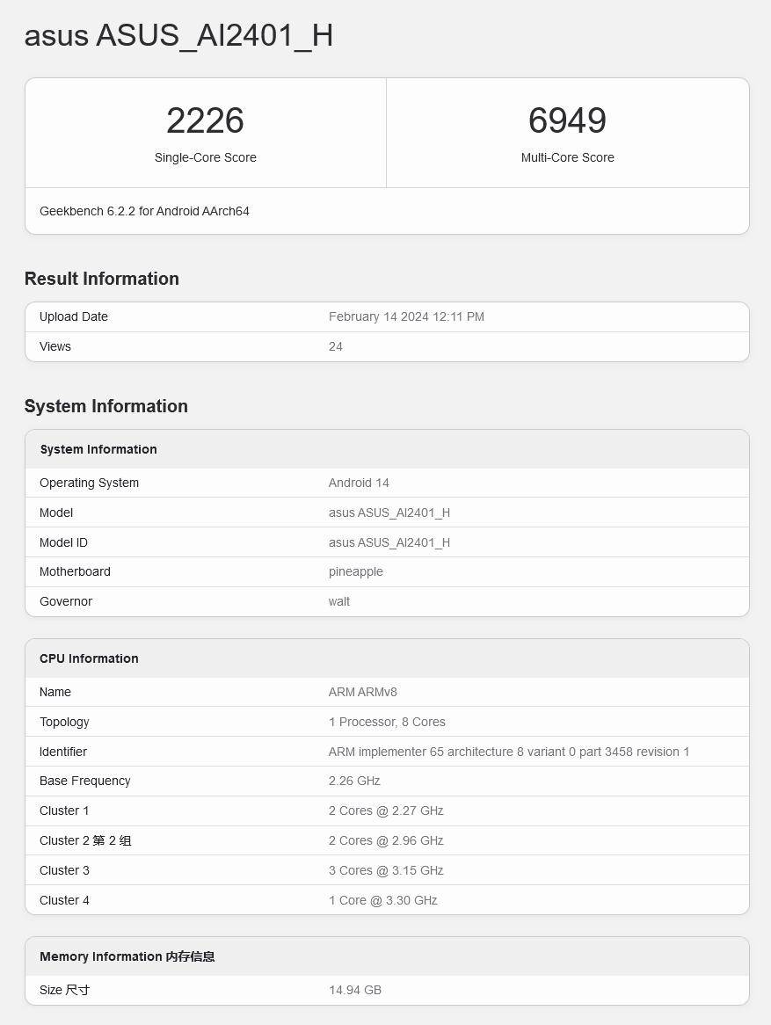
Task: Select the Base Frequency 2.26 GHz value
Action: coord(353,781)
